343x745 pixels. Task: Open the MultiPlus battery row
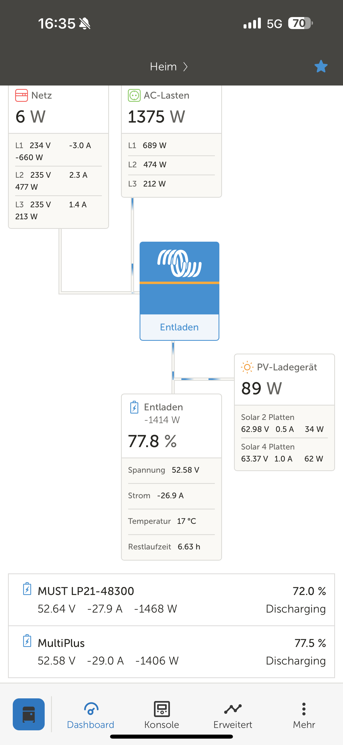coord(171,652)
